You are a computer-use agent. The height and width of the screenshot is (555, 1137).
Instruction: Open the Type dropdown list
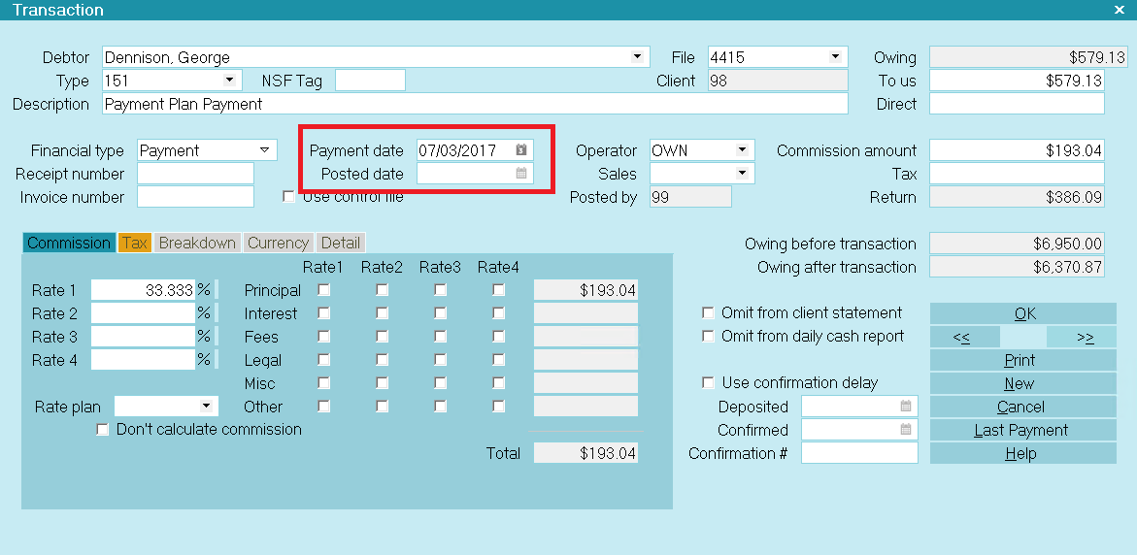click(x=229, y=80)
